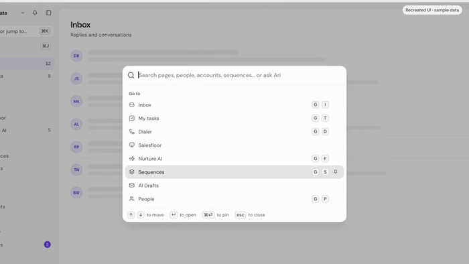Click the Inbox tray icon in the palette

click(131, 105)
